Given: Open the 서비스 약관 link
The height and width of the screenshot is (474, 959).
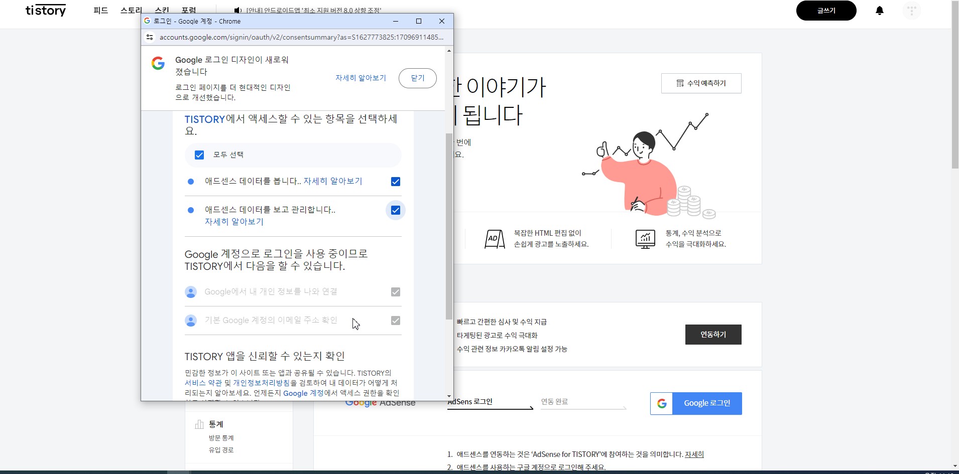Looking at the screenshot, I should click(203, 383).
